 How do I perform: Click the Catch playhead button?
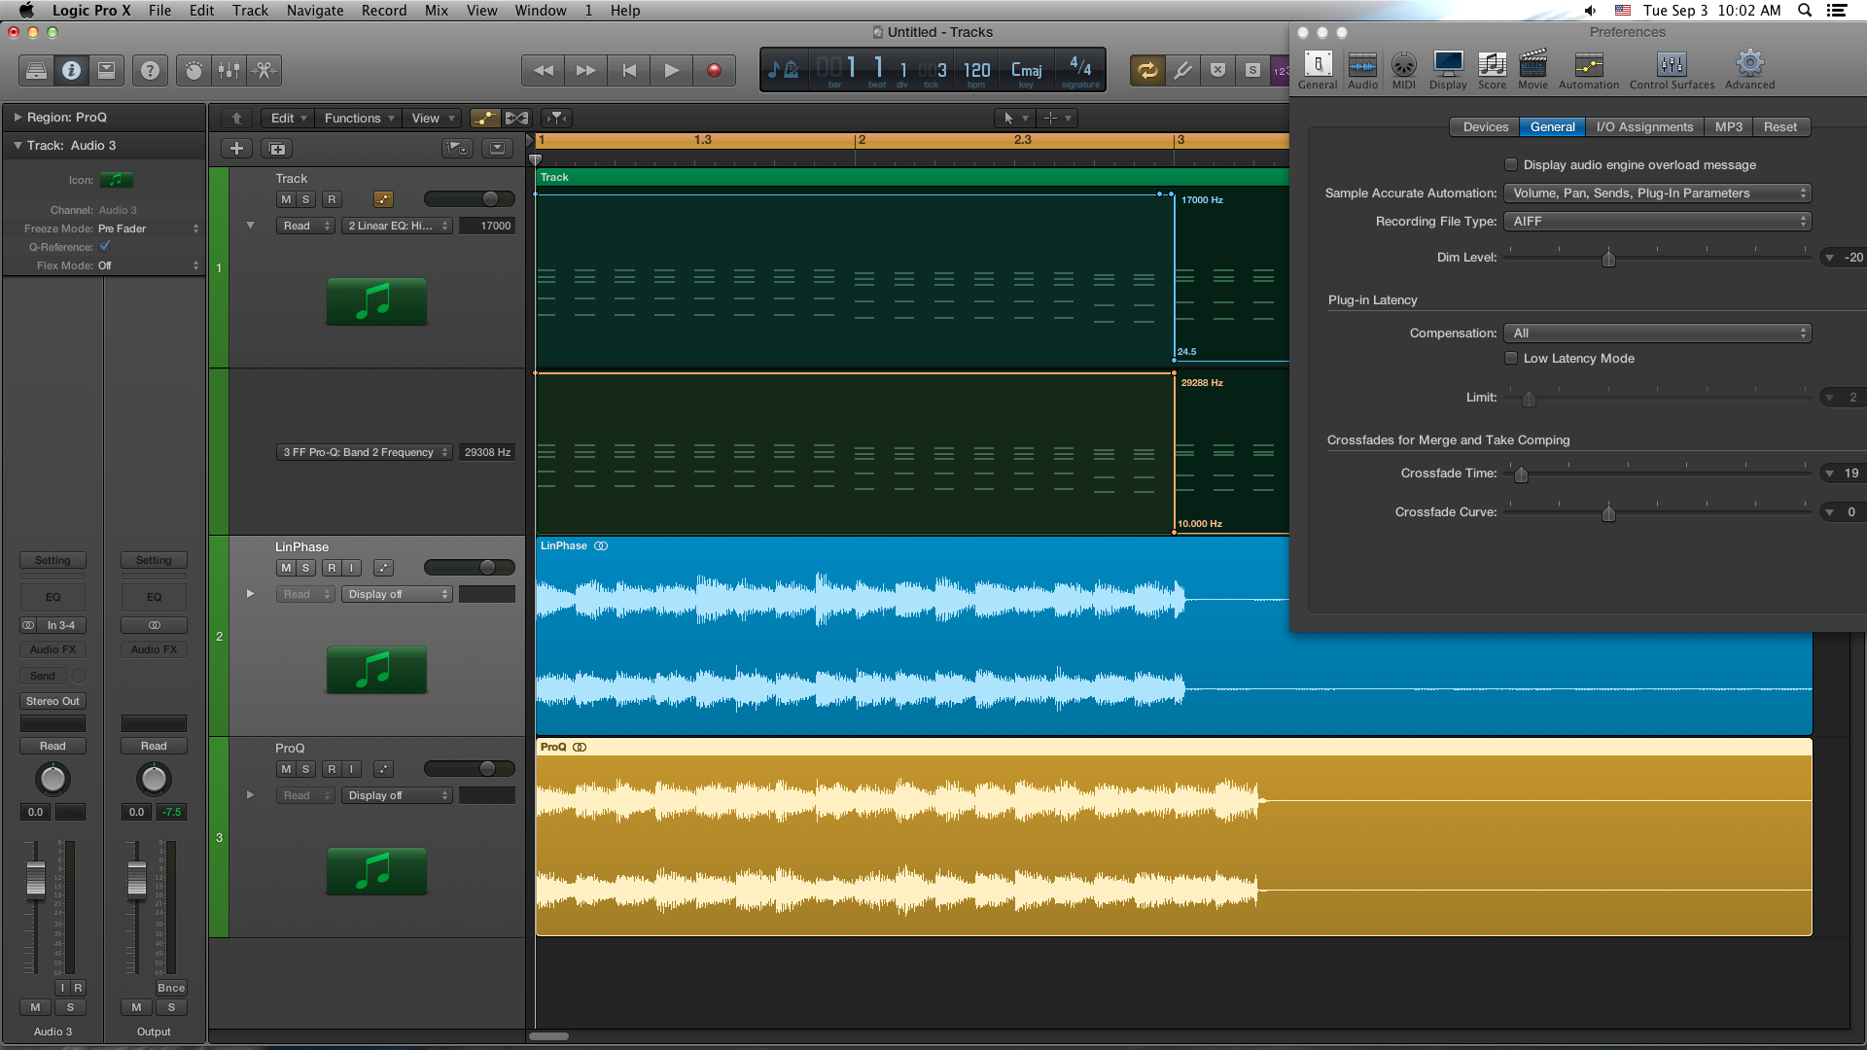tap(556, 118)
